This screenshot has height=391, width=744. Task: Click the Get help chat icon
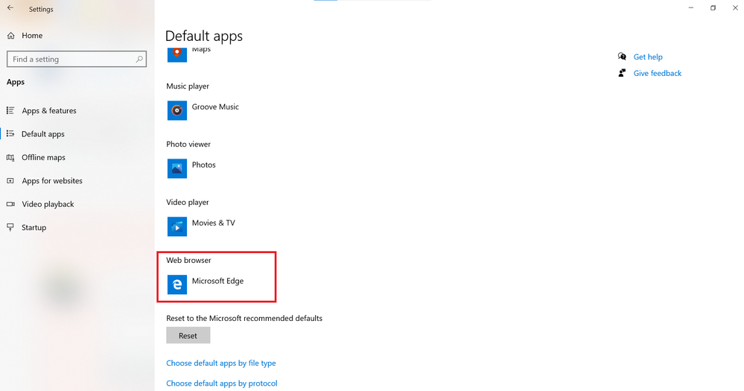click(x=622, y=57)
